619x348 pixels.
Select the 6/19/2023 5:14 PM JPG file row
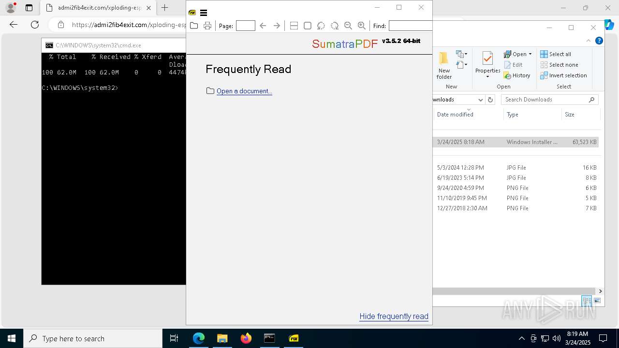point(516,178)
